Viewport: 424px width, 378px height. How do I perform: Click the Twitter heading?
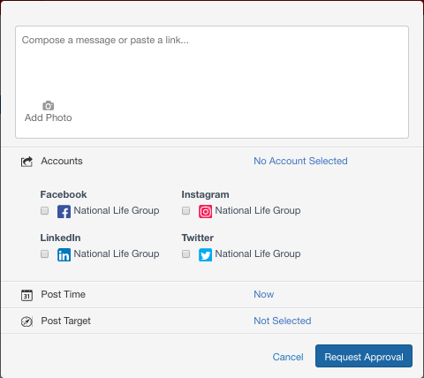pyautogui.click(x=198, y=238)
